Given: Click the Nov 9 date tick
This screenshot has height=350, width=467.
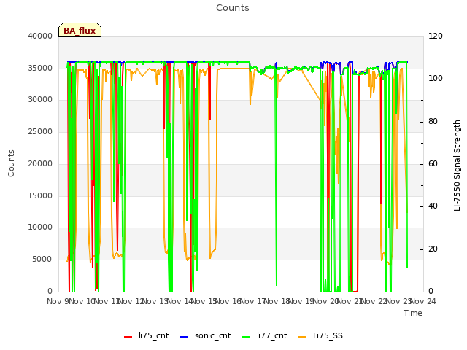Looking at the screenshot, I should (58, 301).
